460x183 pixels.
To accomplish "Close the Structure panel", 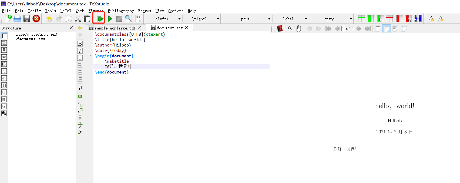I will [71, 28].
